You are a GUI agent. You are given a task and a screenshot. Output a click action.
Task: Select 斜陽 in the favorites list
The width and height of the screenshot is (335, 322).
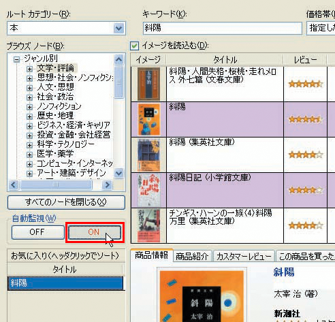click(x=65, y=283)
